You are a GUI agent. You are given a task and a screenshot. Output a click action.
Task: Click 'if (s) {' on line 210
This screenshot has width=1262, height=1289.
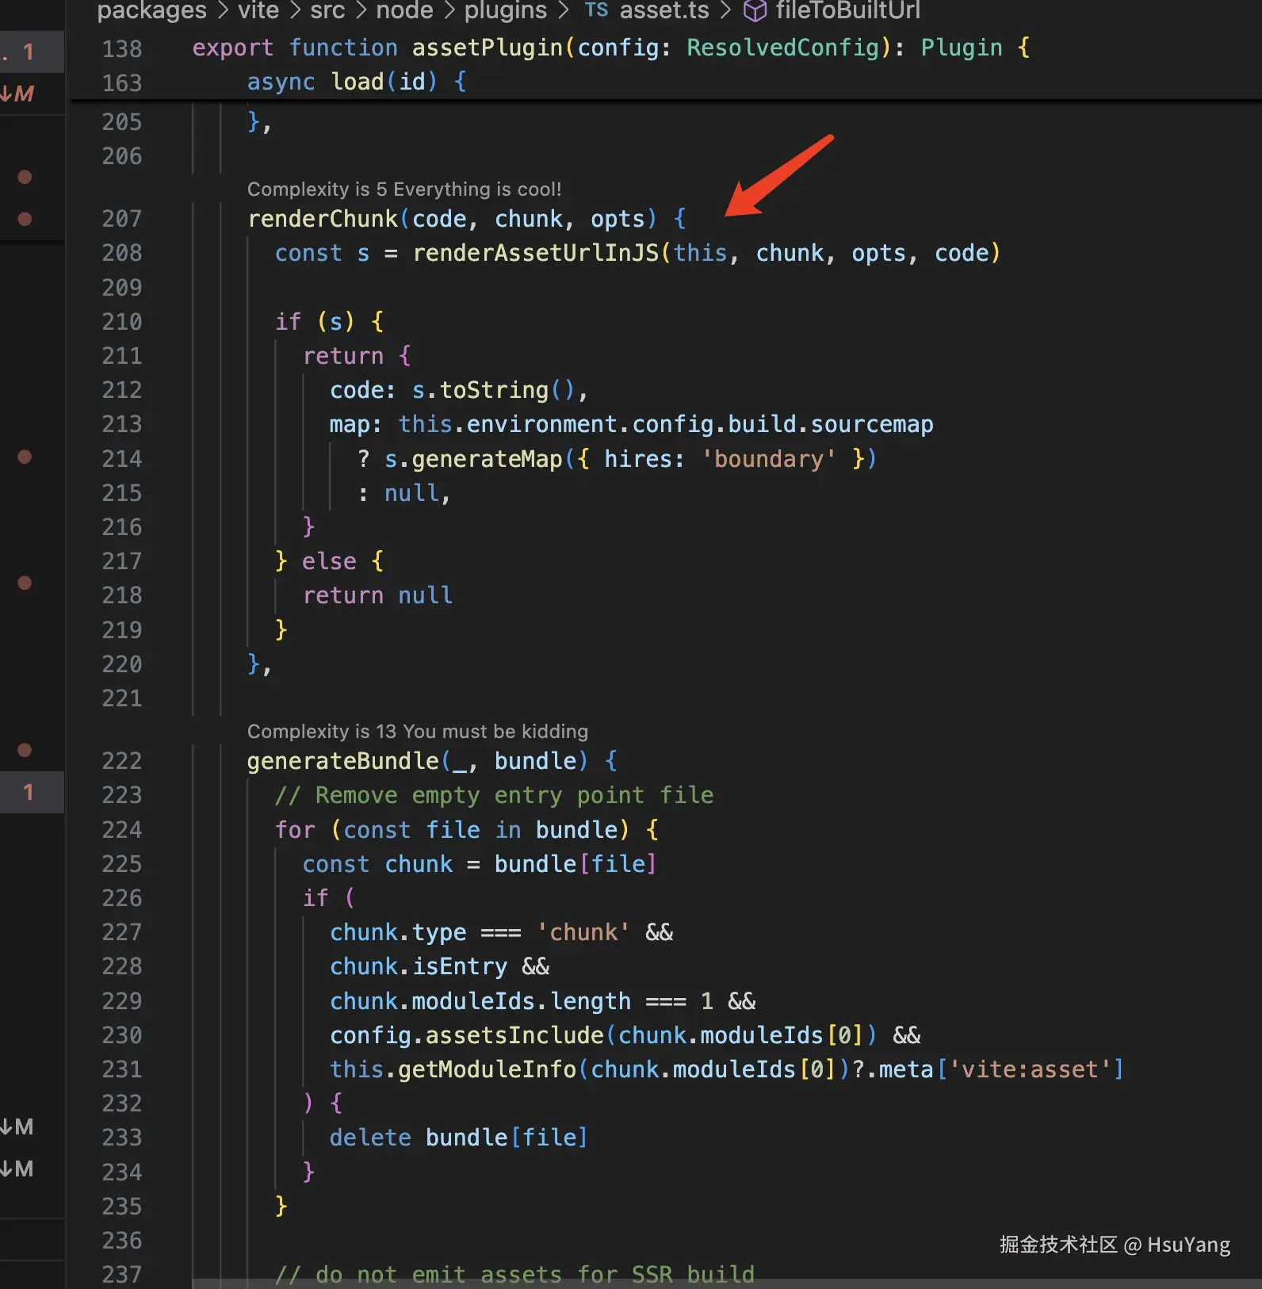(330, 322)
